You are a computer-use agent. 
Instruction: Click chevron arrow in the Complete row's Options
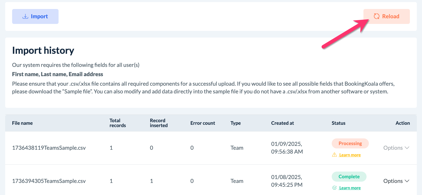coord(407,181)
